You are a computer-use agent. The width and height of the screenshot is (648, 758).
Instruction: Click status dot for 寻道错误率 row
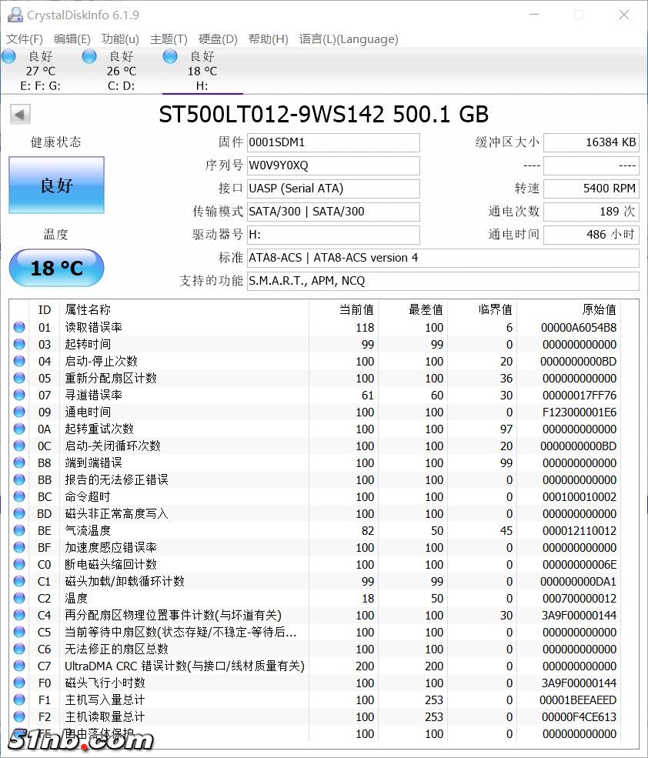point(19,395)
